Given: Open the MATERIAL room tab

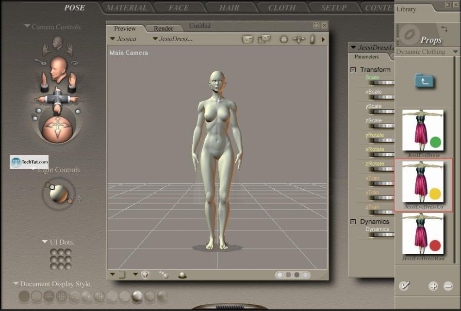Looking at the screenshot, I should pyautogui.click(x=126, y=8).
